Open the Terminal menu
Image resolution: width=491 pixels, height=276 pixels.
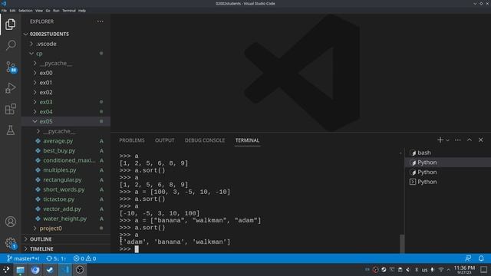point(69,10)
